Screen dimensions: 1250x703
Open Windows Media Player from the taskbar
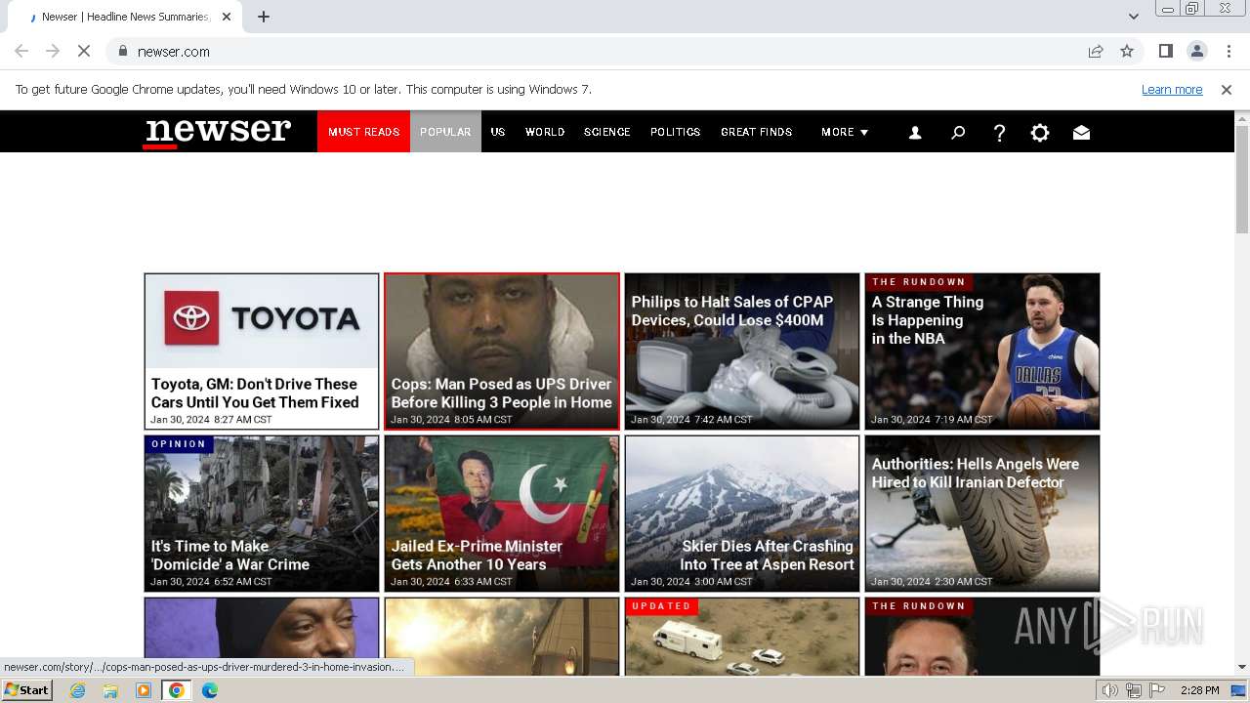click(144, 690)
